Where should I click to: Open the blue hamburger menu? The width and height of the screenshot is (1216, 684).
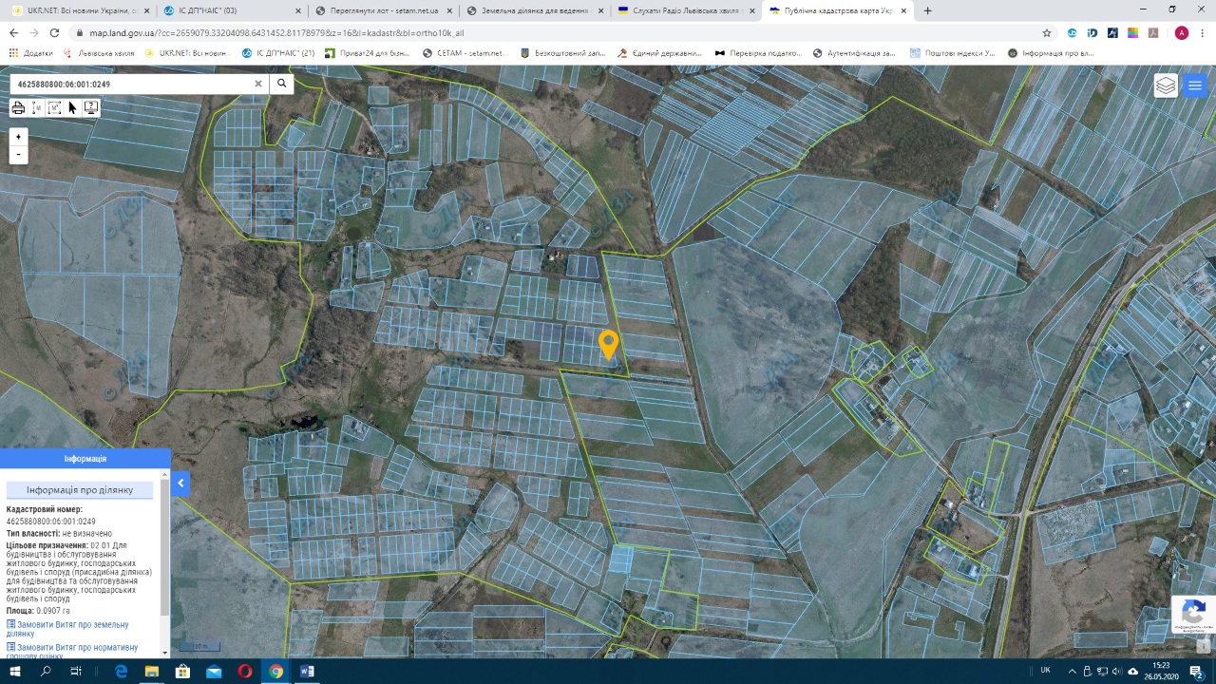tap(1194, 85)
